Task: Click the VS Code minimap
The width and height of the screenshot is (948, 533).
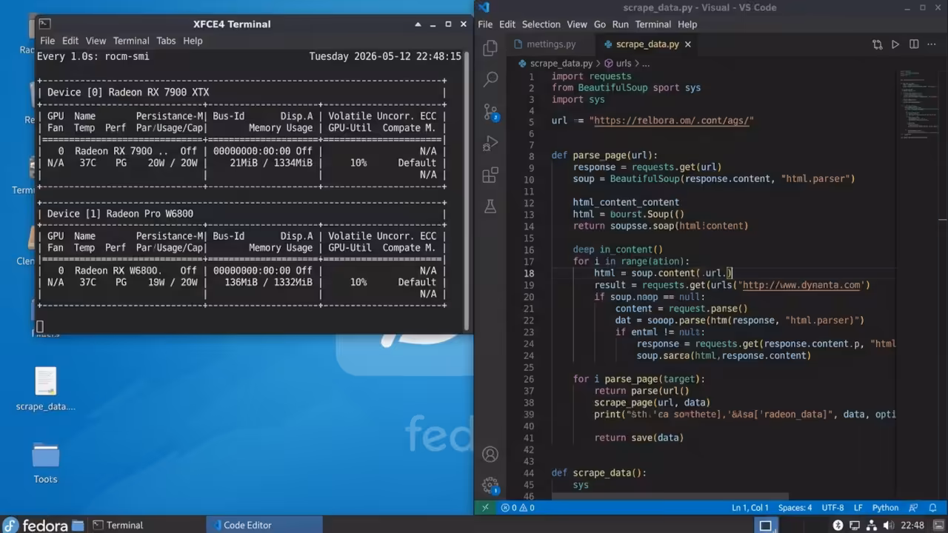Action: point(918,104)
